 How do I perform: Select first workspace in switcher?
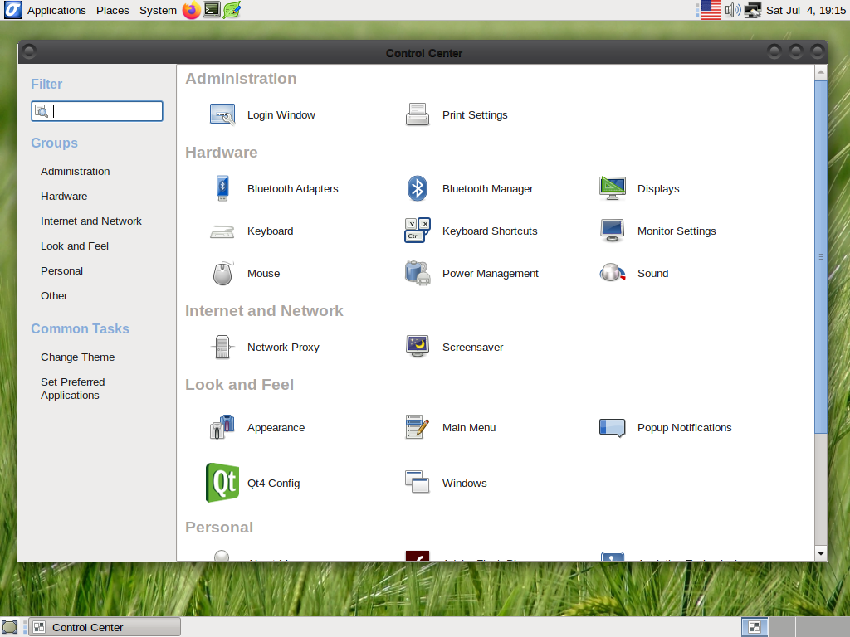pos(755,627)
